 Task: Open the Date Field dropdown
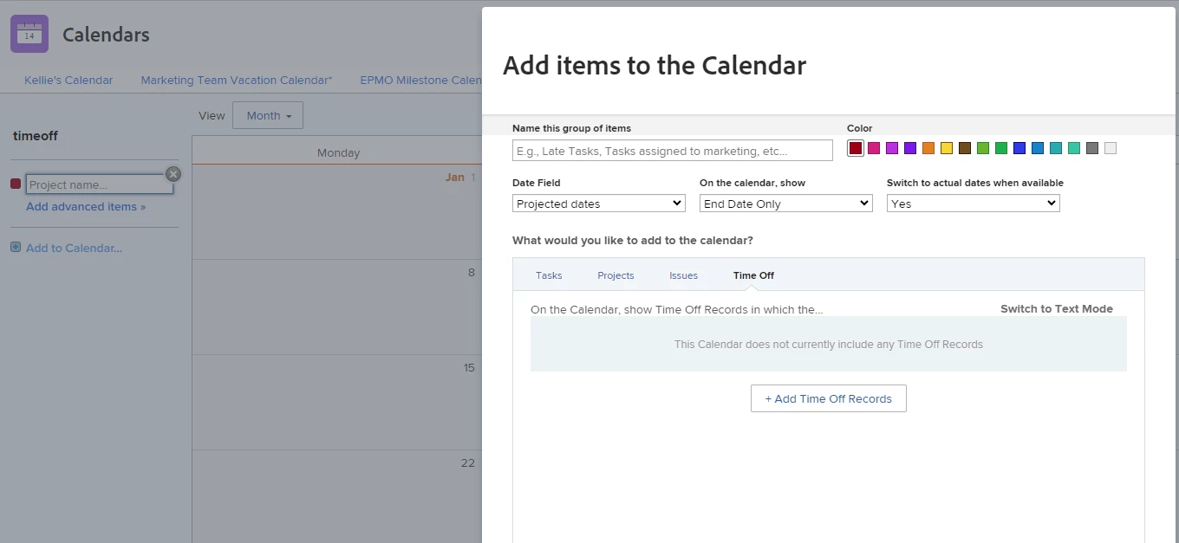coord(599,204)
